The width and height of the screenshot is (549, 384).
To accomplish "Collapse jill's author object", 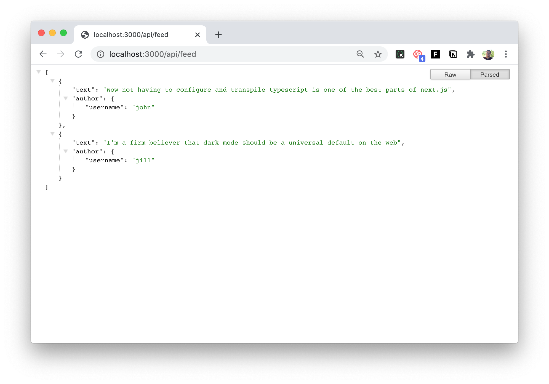I will coord(66,151).
